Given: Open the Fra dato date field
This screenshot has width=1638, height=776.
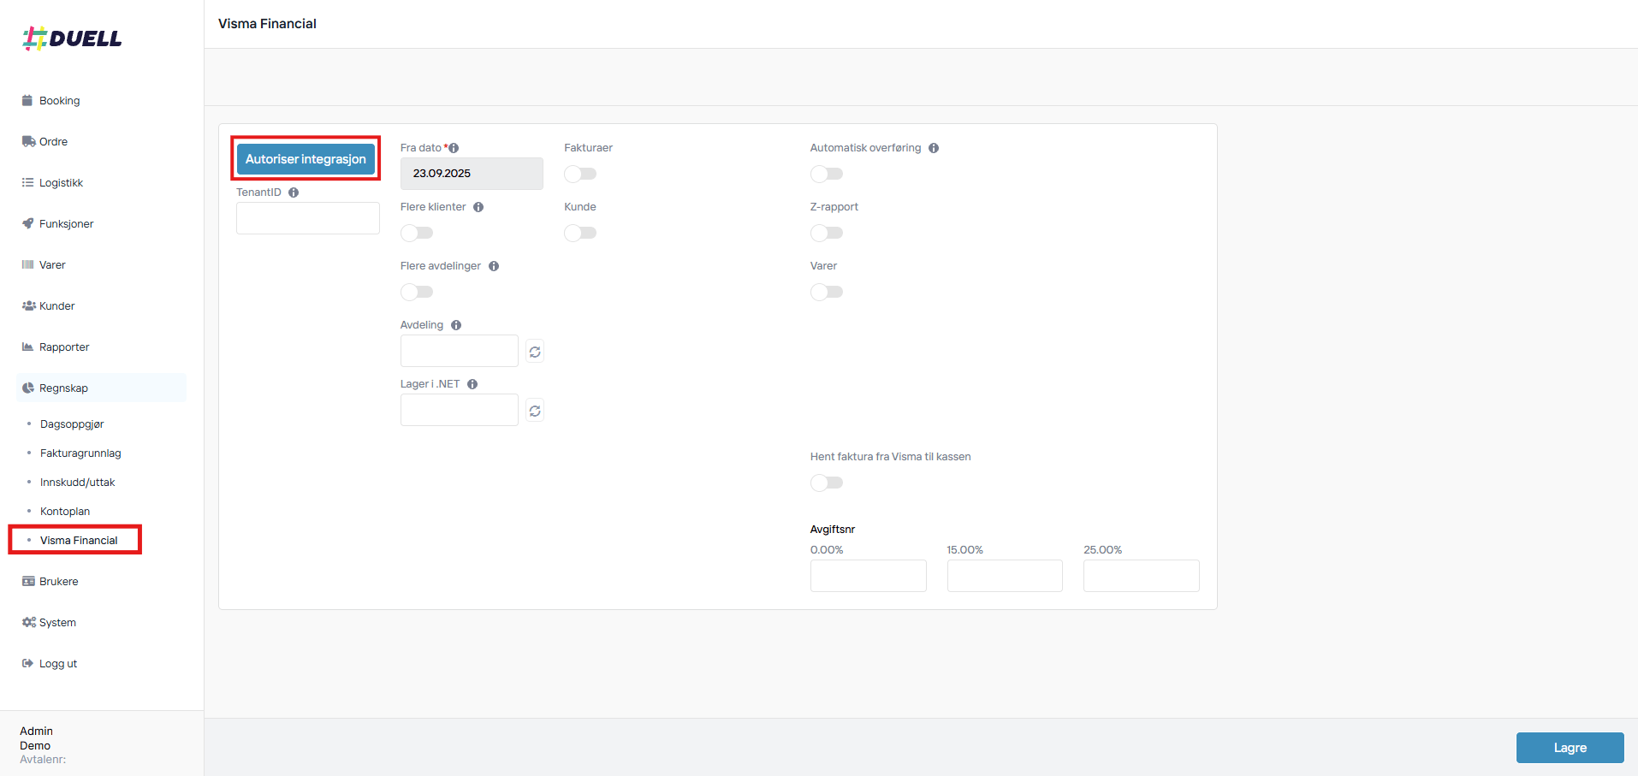Looking at the screenshot, I should click(471, 174).
